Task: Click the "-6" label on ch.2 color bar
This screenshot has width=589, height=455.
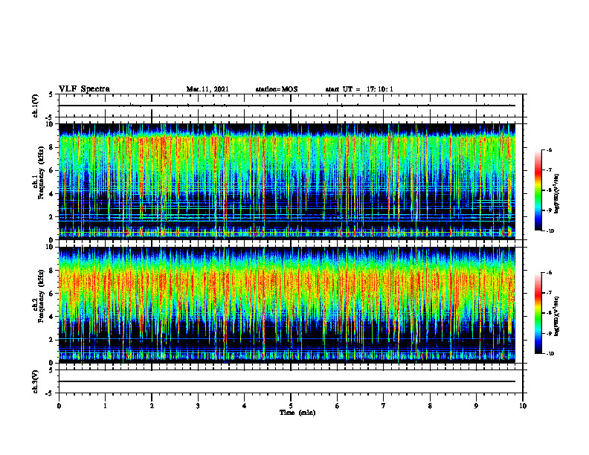Action: tap(549, 273)
